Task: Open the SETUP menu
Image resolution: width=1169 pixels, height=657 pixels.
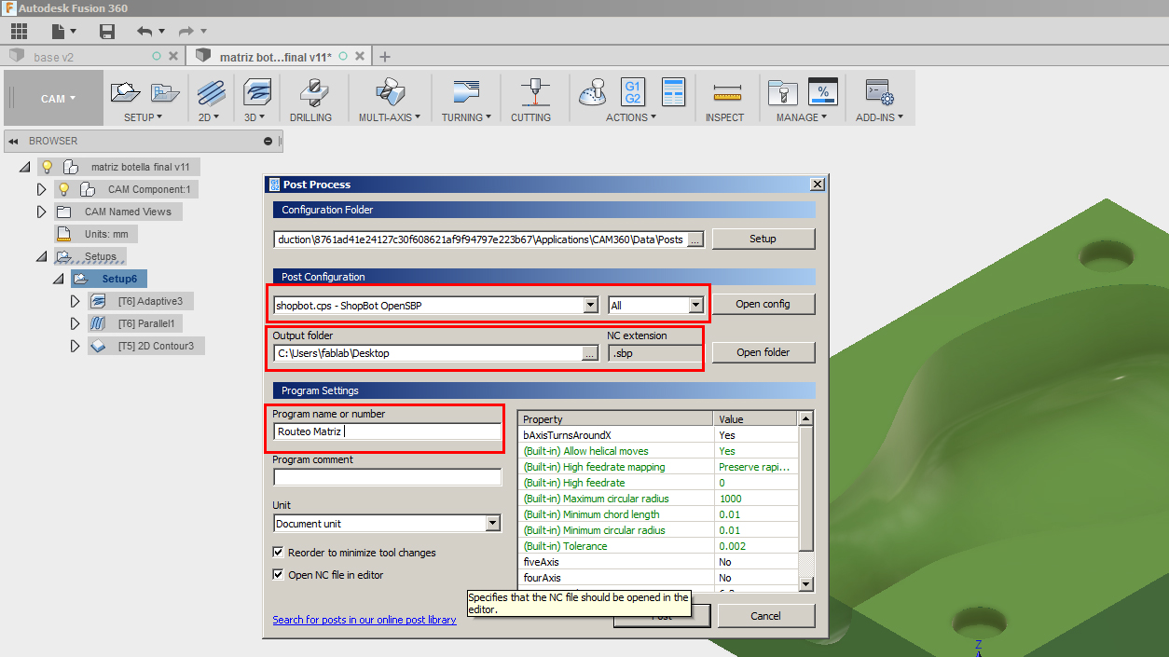Action: pyautogui.click(x=143, y=117)
